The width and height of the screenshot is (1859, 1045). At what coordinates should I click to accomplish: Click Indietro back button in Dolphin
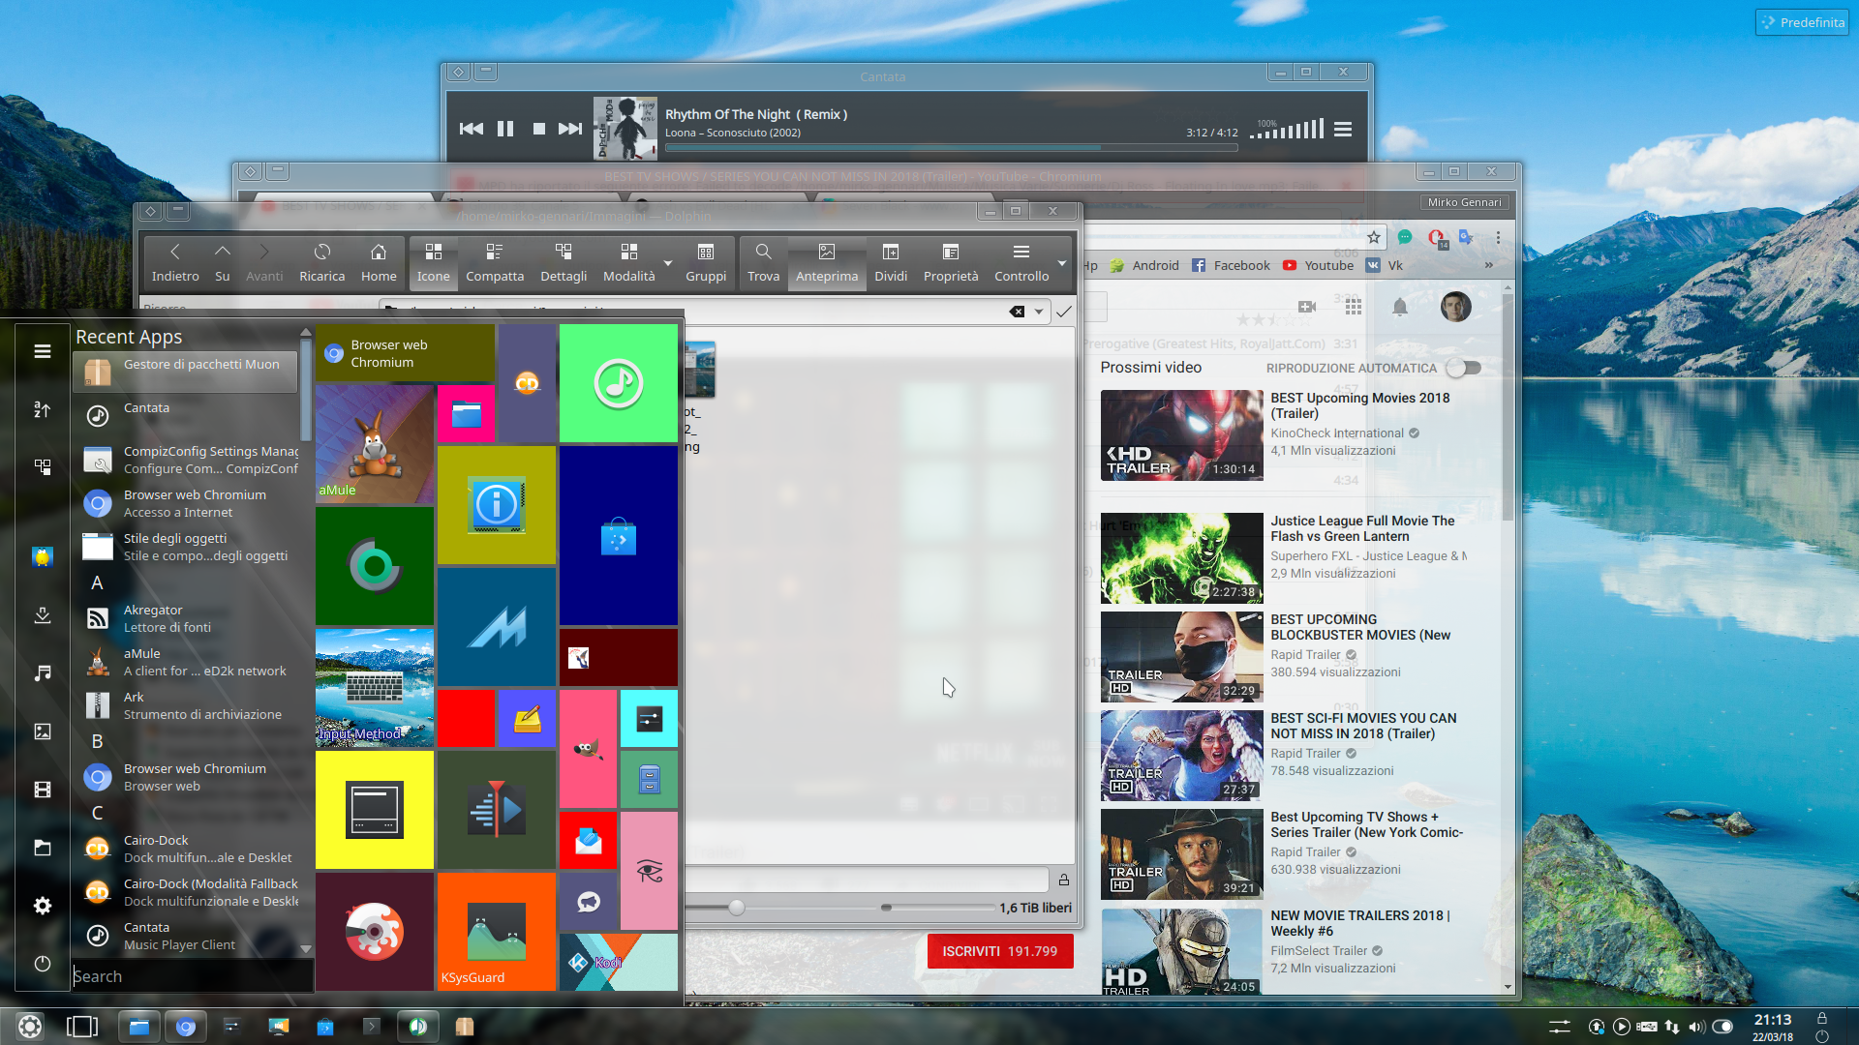coord(175,262)
